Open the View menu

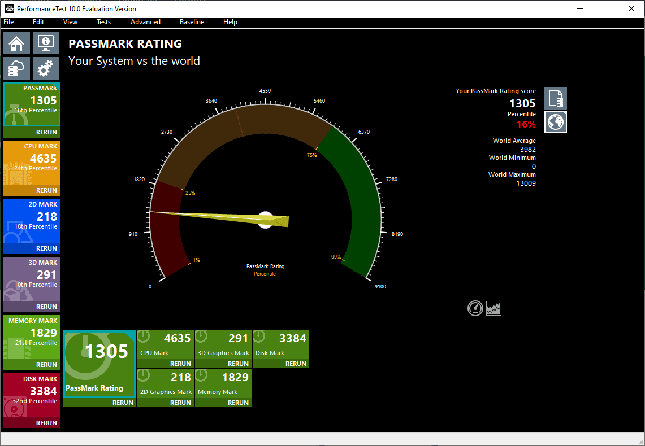(x=70, y=22)
